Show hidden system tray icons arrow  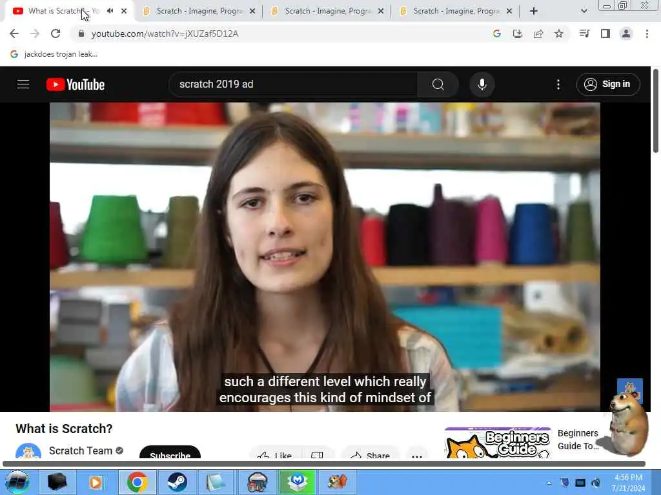coord(549,483)
